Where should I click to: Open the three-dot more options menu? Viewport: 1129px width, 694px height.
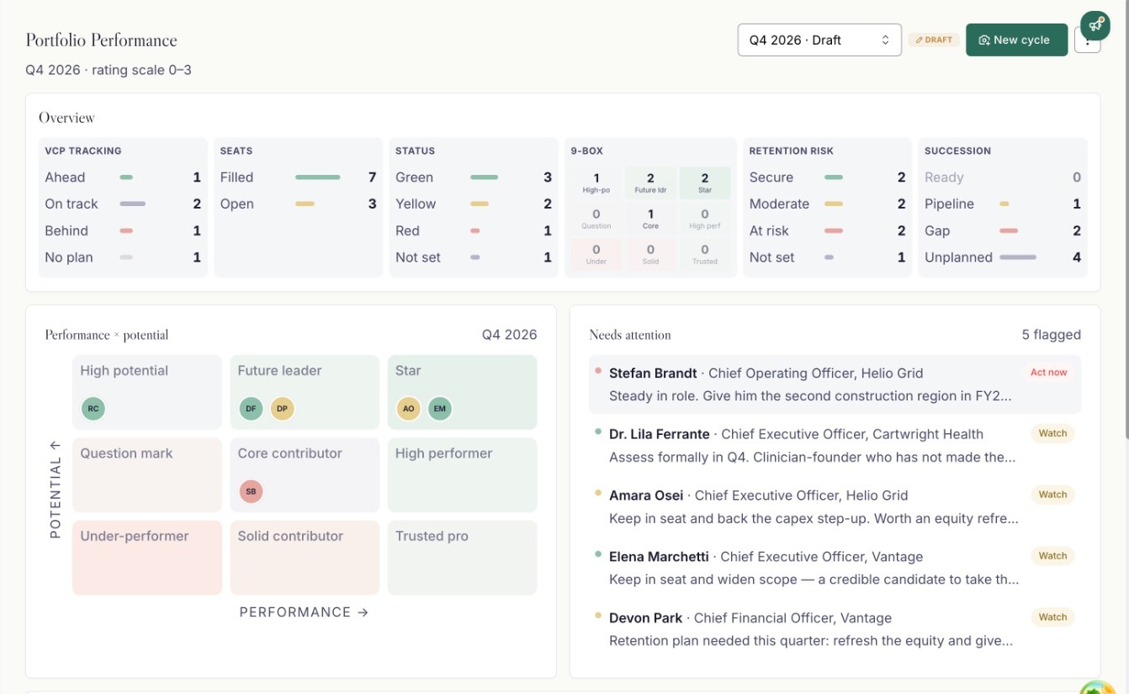click(1088, 42)
